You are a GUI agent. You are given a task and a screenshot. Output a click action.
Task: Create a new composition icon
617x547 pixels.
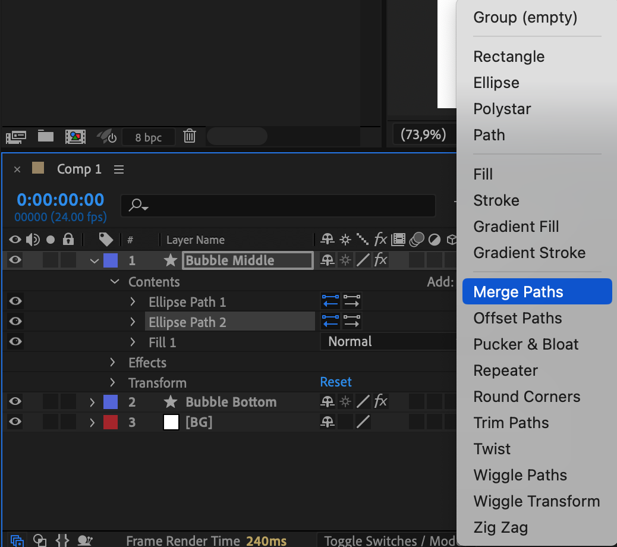(x=75, y=137)
